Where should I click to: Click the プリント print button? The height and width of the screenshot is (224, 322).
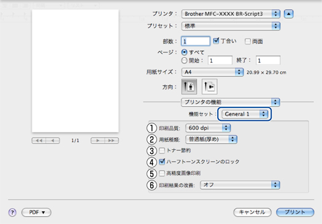pyautogui.click(x=295, y=212)
